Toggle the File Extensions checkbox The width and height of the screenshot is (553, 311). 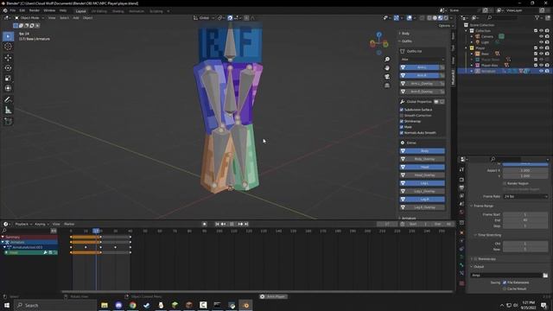coord(505,282)
